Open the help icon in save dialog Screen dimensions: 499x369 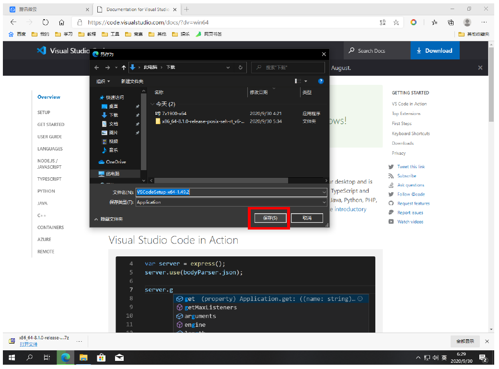(321, 81)
